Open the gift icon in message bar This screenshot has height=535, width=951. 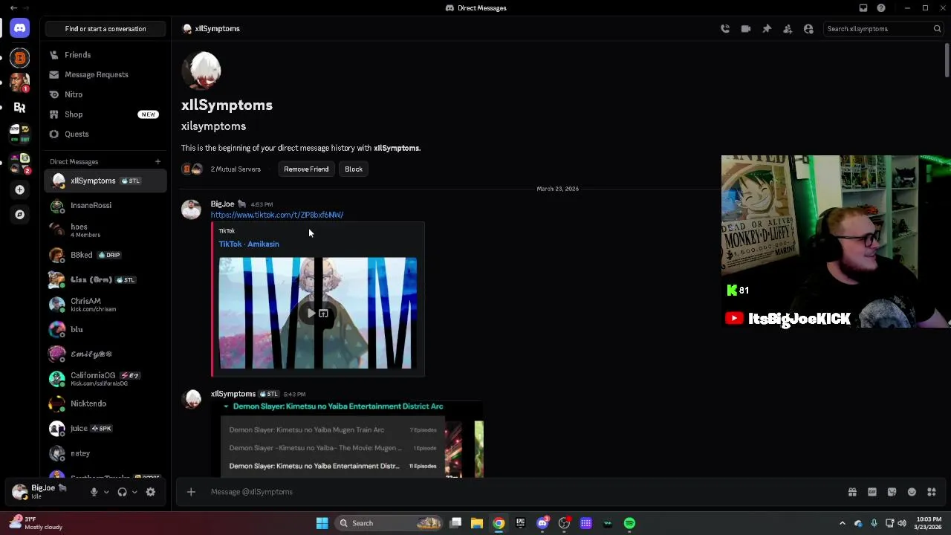point(852,492)
